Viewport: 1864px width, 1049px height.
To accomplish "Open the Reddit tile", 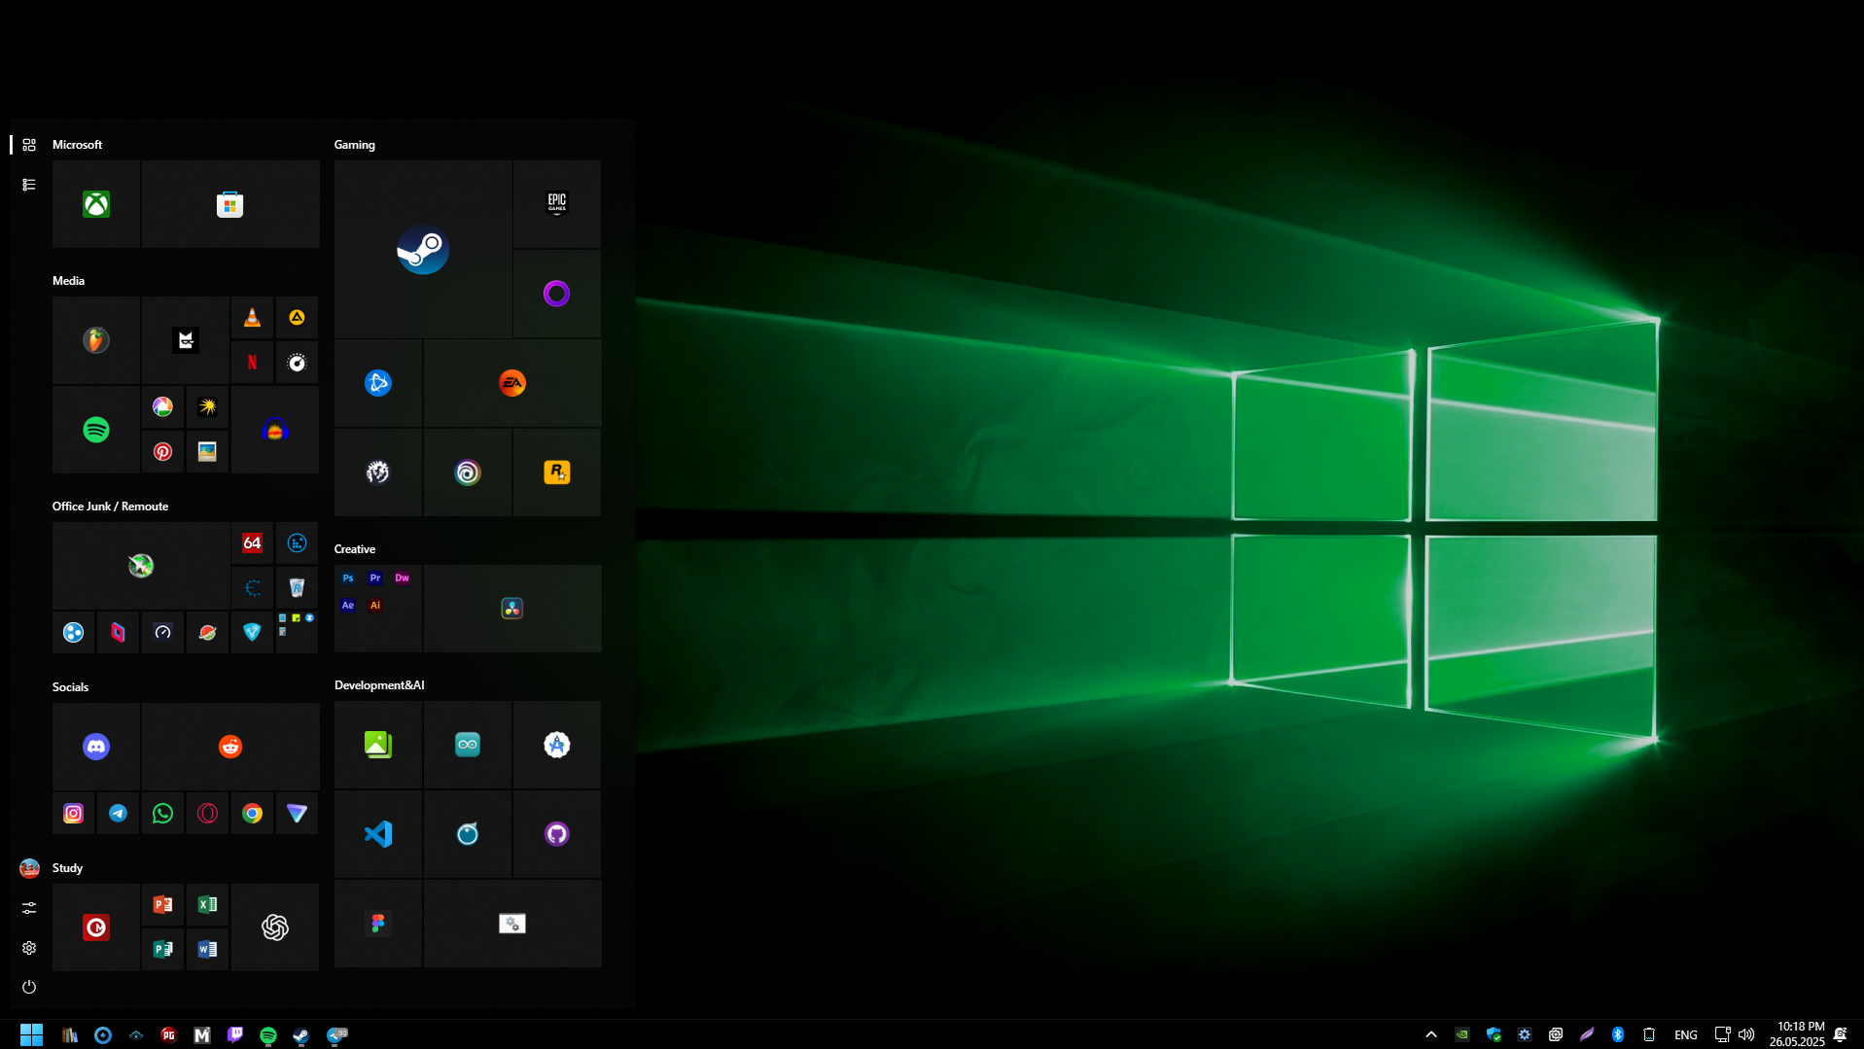I will (230, 747).
